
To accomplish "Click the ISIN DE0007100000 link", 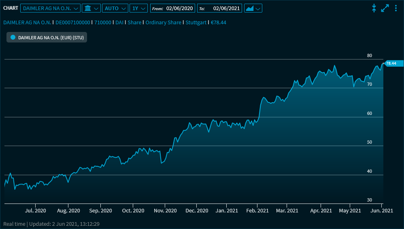I will pos(73,23).
